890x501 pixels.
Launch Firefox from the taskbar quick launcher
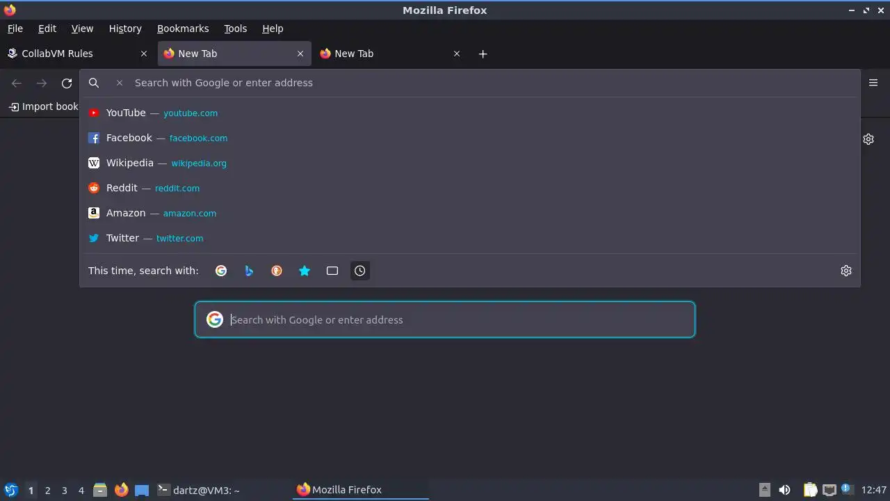[x=121, y=490]
